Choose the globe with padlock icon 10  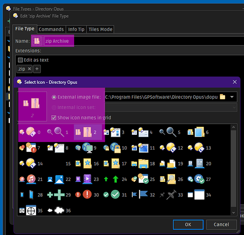point(115,148)
